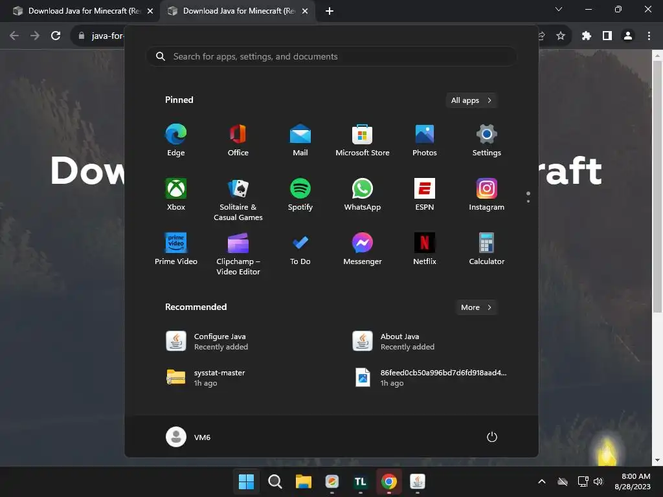Image resolution: width=663 pixels, height=497 pixels.
Task: Expand the All apps list
Action: pos(471,100)
